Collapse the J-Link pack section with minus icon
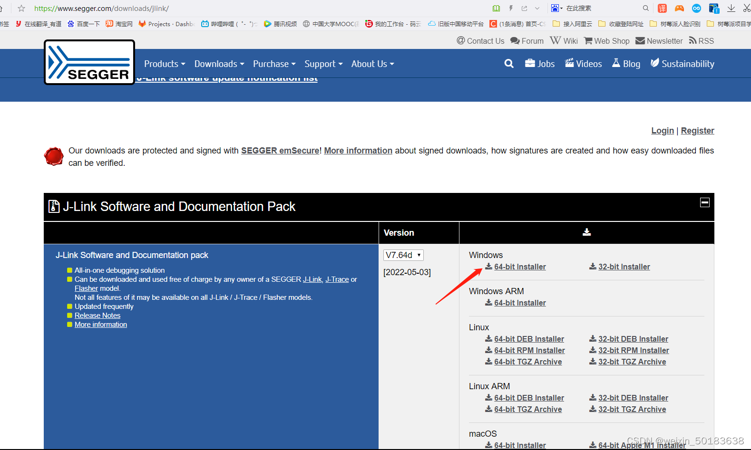 point(705,202)
